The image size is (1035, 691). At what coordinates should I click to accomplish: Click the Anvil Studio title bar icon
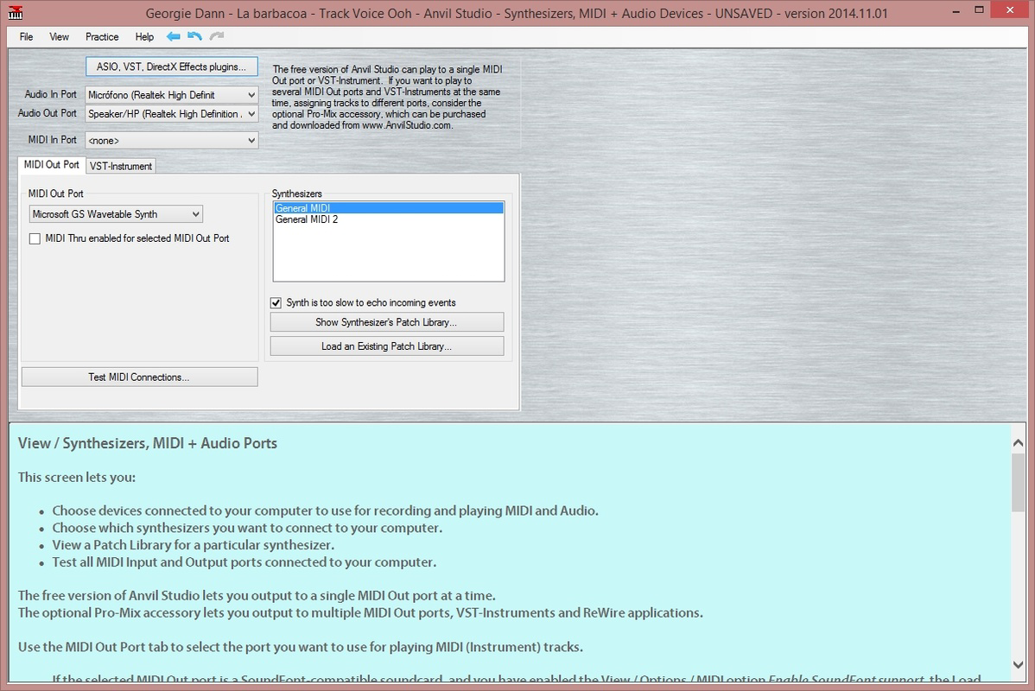(16, 13)
